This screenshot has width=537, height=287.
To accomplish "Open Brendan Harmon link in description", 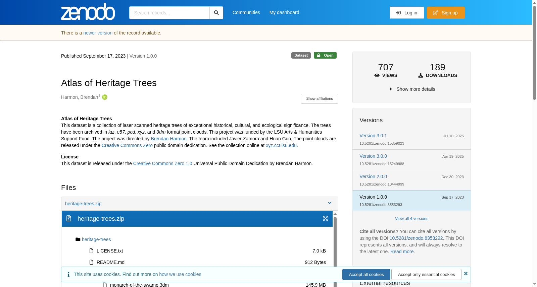I will [x=169, y=139].
